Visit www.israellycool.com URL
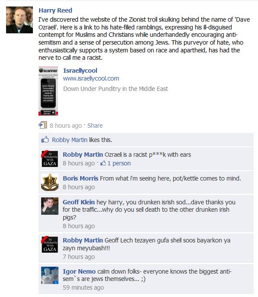 (91, 78)
